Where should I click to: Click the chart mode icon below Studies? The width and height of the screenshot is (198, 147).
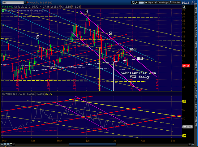pos(184,6)
